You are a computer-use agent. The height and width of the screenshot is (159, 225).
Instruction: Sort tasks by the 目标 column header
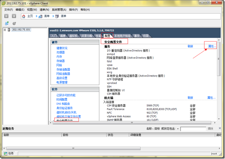pyautogui.click(x=84, y=135)
